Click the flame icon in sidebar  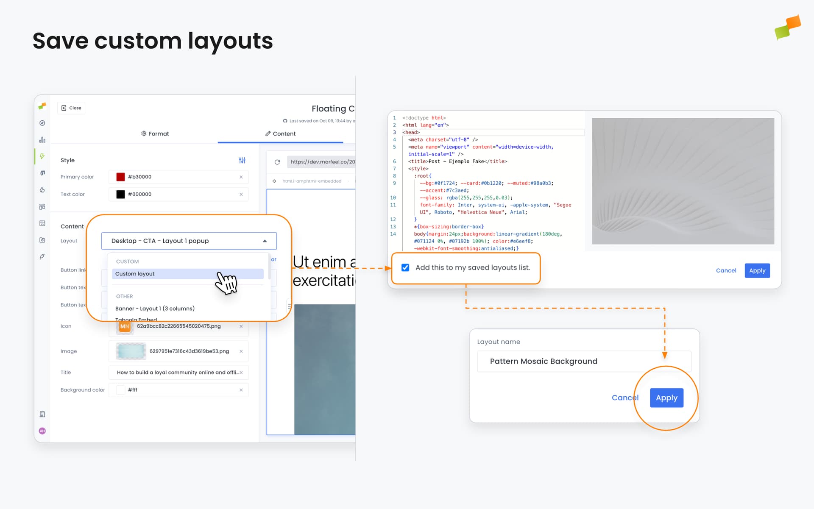pyautogui.click(x=42, y=190)
